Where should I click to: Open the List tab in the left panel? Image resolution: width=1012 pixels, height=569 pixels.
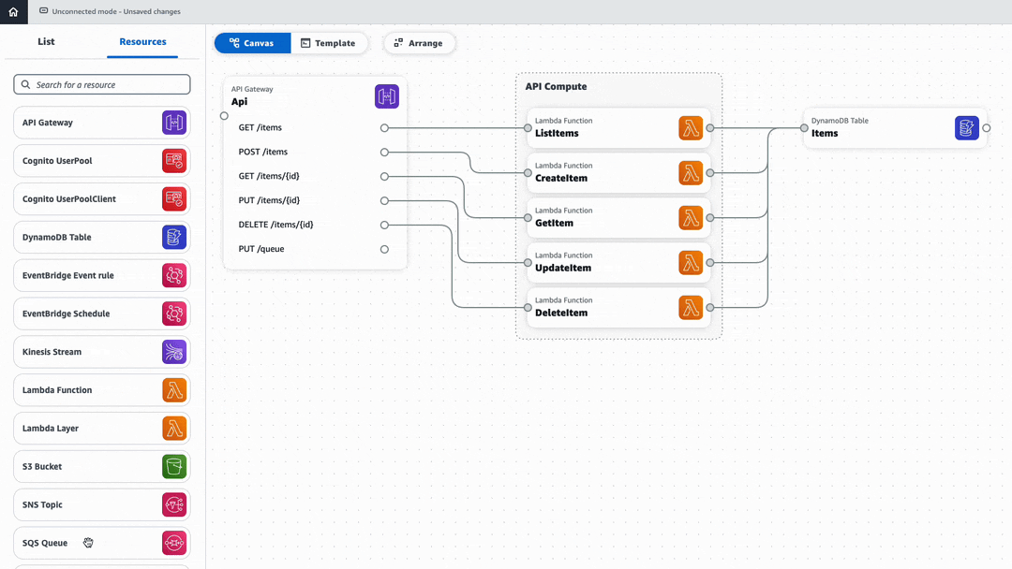click(x=45, y=41)
